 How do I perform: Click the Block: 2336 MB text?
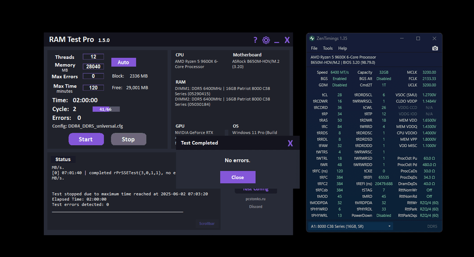(x=129, y=76)
